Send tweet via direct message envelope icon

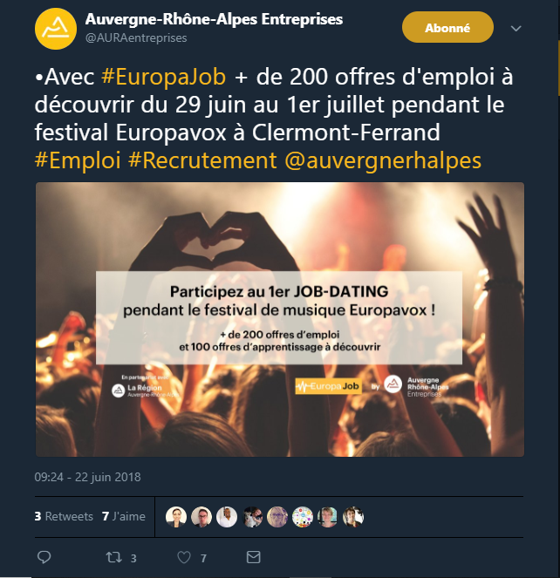(253, 557)
